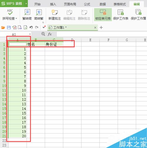The image size is (147, 148).
Task: Click the spell check (拼写检查) icon
Action: tap(10, 12)
